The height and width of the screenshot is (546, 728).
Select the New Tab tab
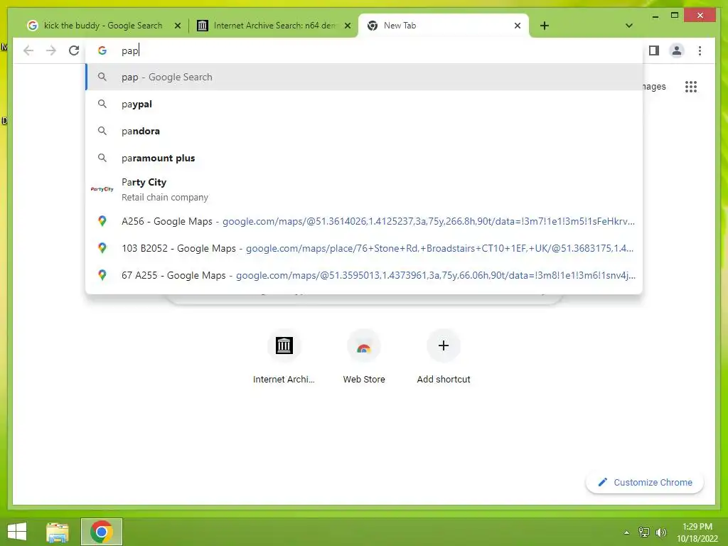click(x=442, y=26)
